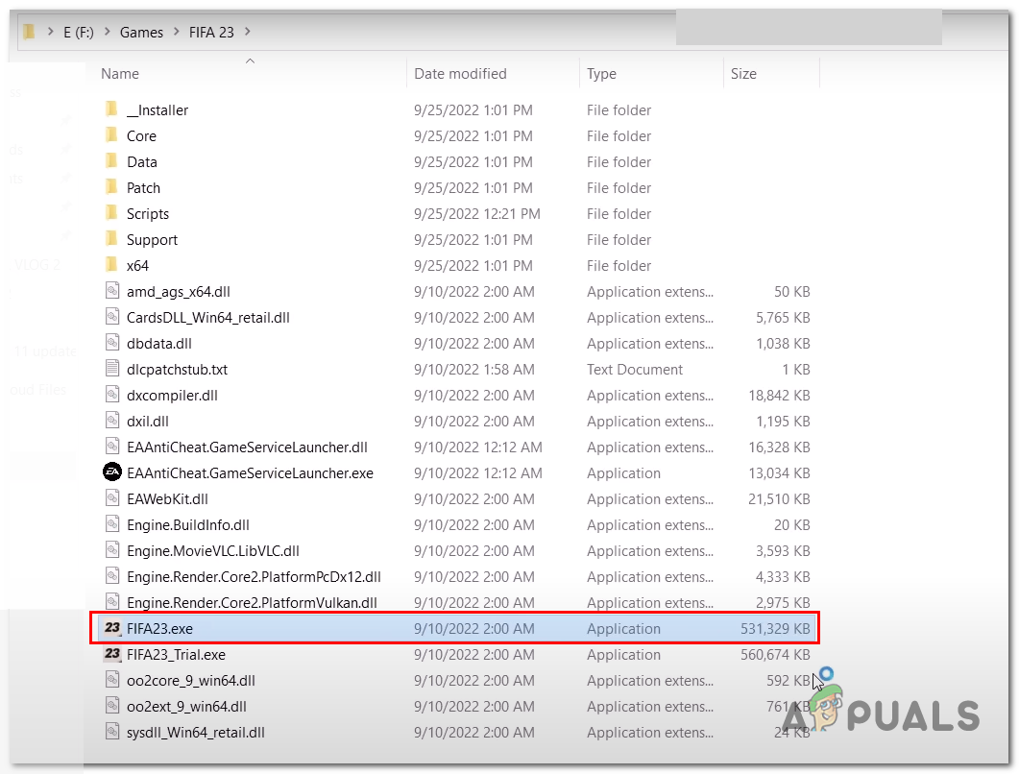
Task: Select the Engine.BuildInfo.dll file name
Action: point(188,525)
